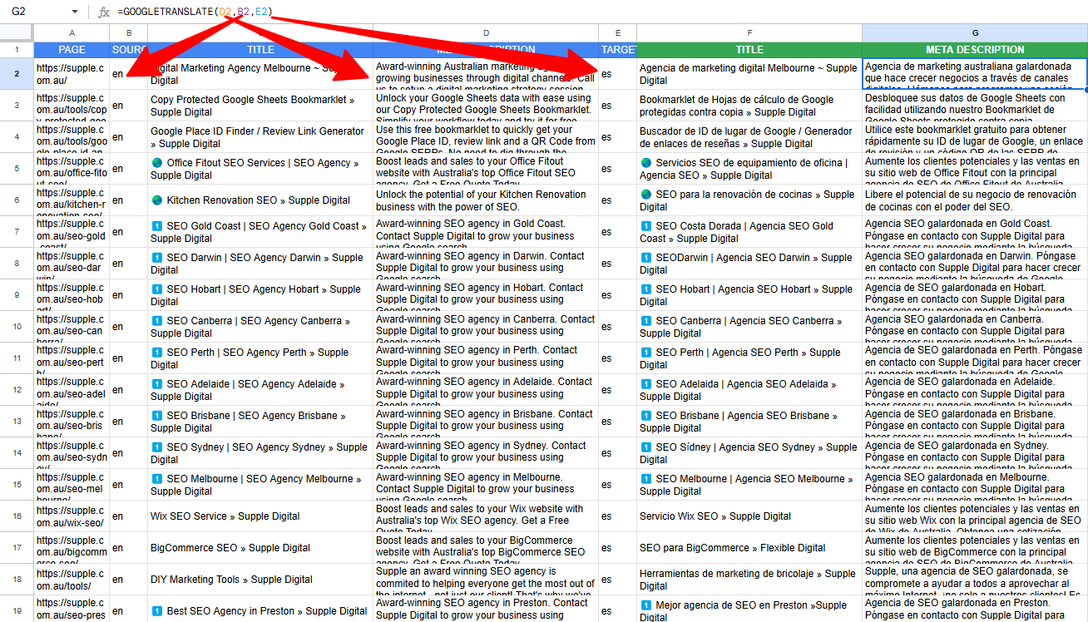Click the blue TITLE header in column C

[260, 50]
